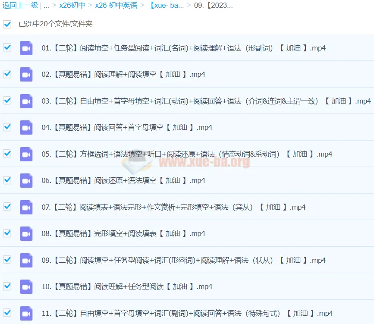Navigate to x26 初中英语 breadcrumb folder
The height and width of the screenshot is (324, 374).
(116, 6)
